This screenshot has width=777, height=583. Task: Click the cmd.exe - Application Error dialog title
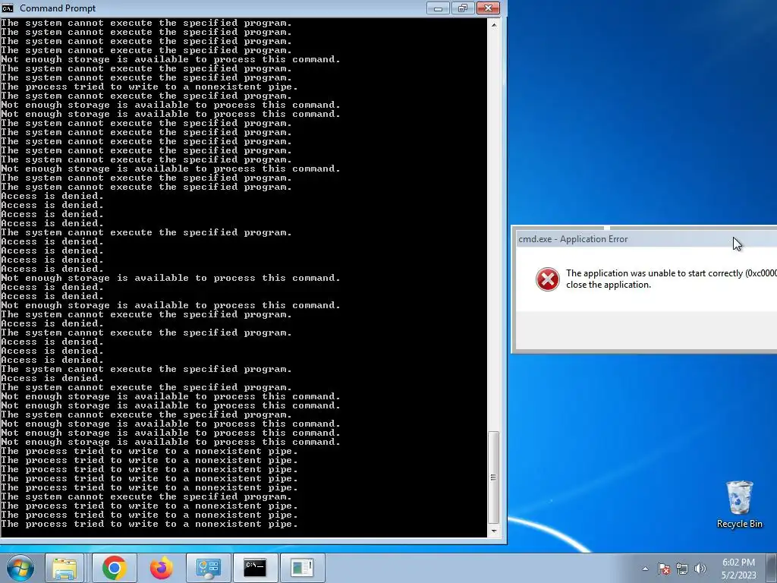(573, 239)
